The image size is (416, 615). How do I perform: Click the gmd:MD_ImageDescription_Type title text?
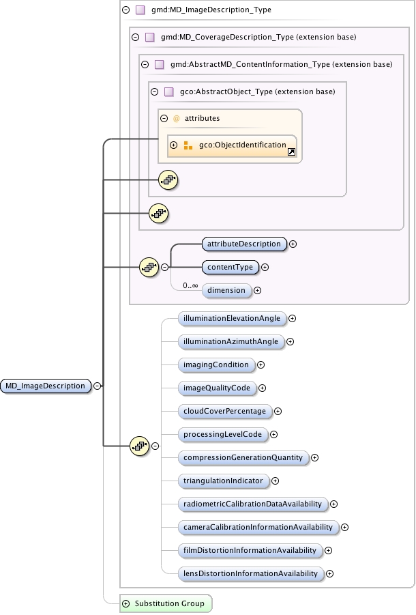point(211,10)
